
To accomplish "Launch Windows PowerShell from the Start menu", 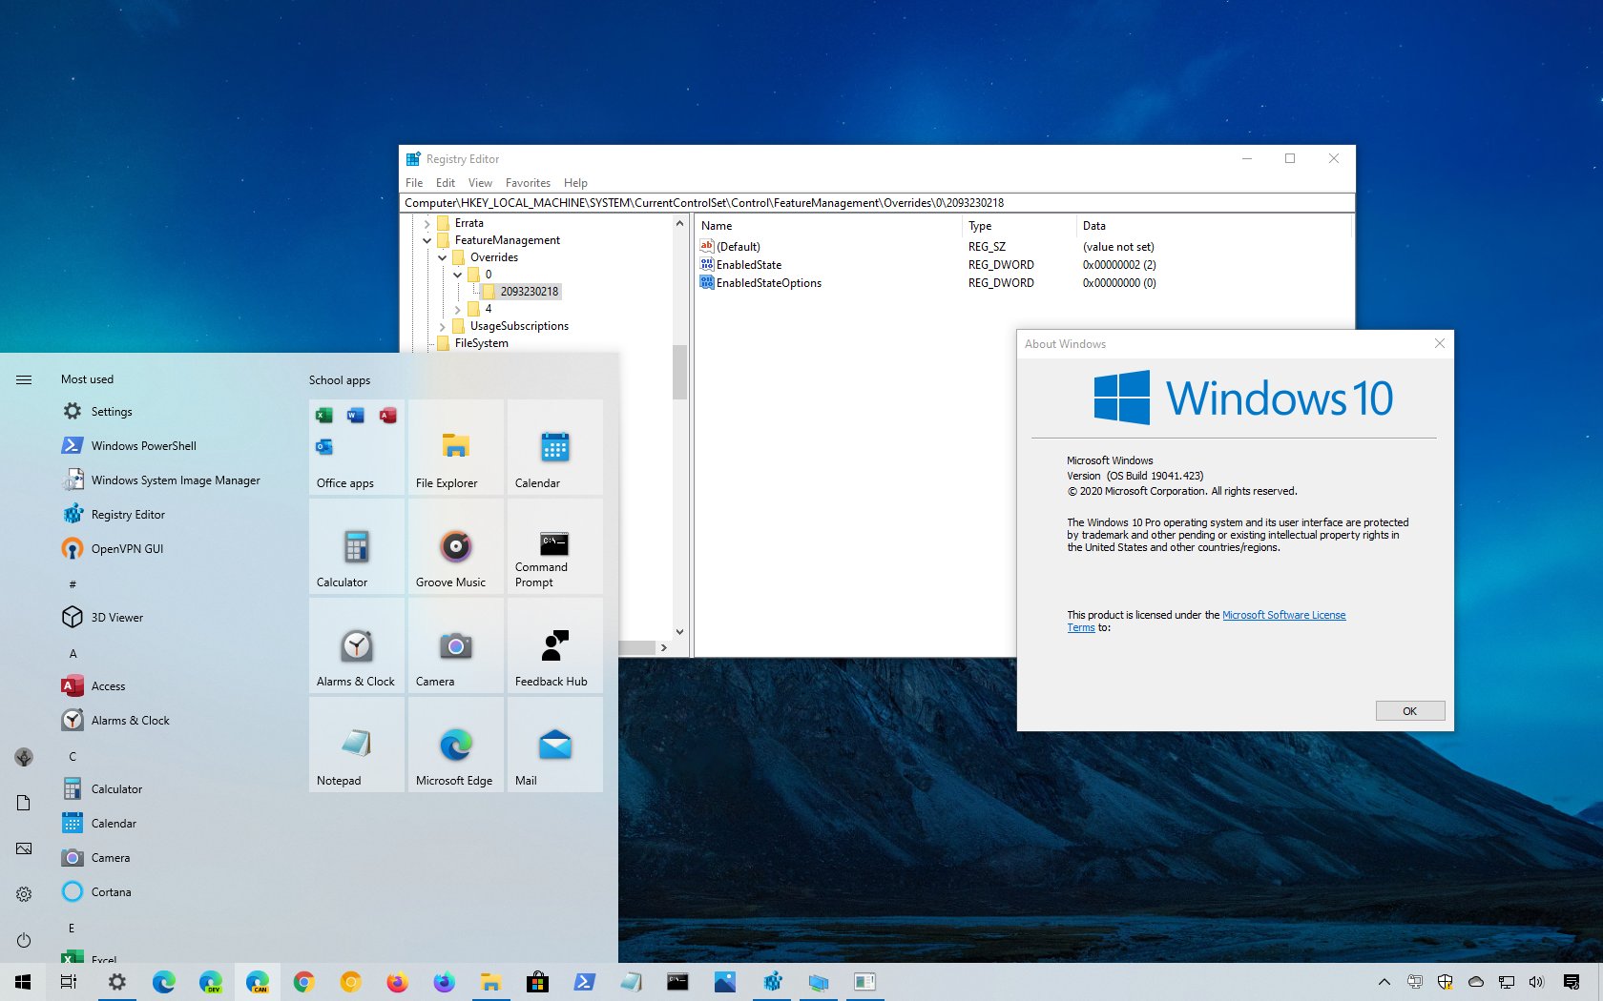I will tap(142, 445).
